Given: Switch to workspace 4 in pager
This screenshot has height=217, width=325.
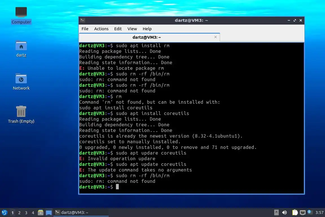Looking at the screenshot, I should [x=33, y=213].
